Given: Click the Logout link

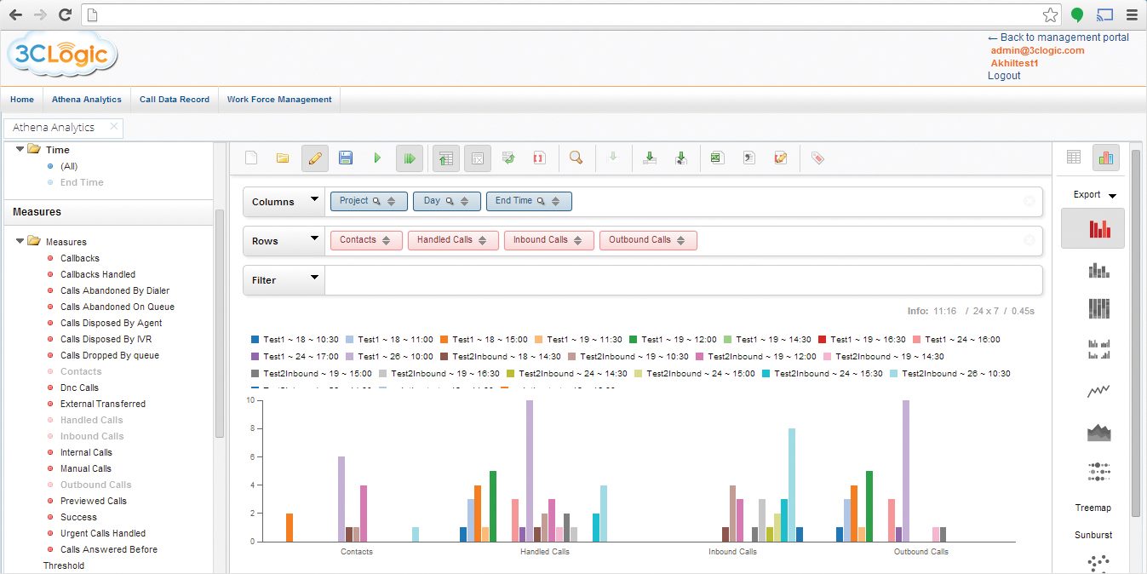Looking at the screenshot, I should [x=1004, y=76].
